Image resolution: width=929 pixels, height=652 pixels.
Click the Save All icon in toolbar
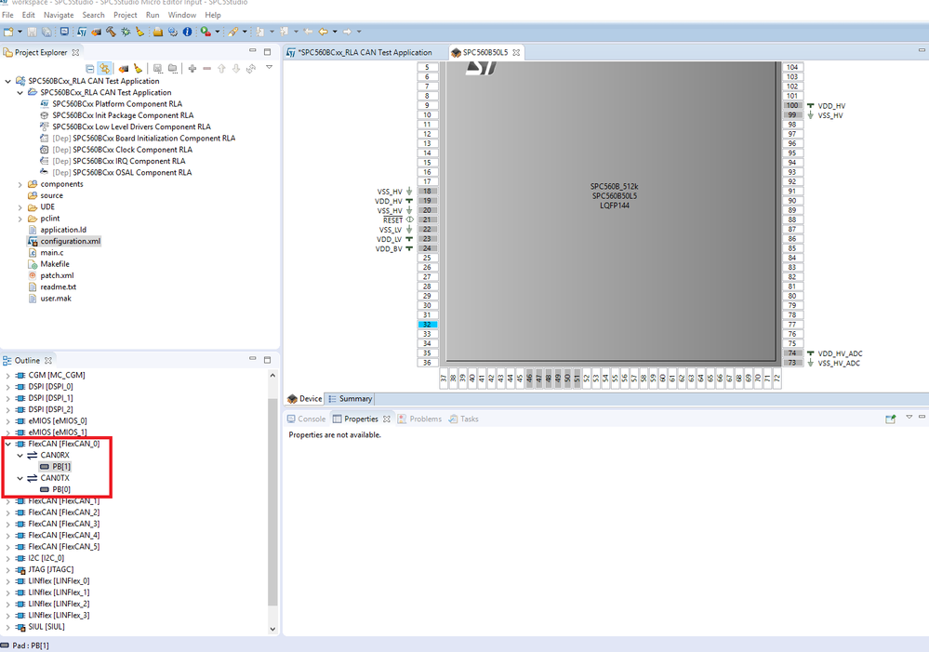point(46,32)
